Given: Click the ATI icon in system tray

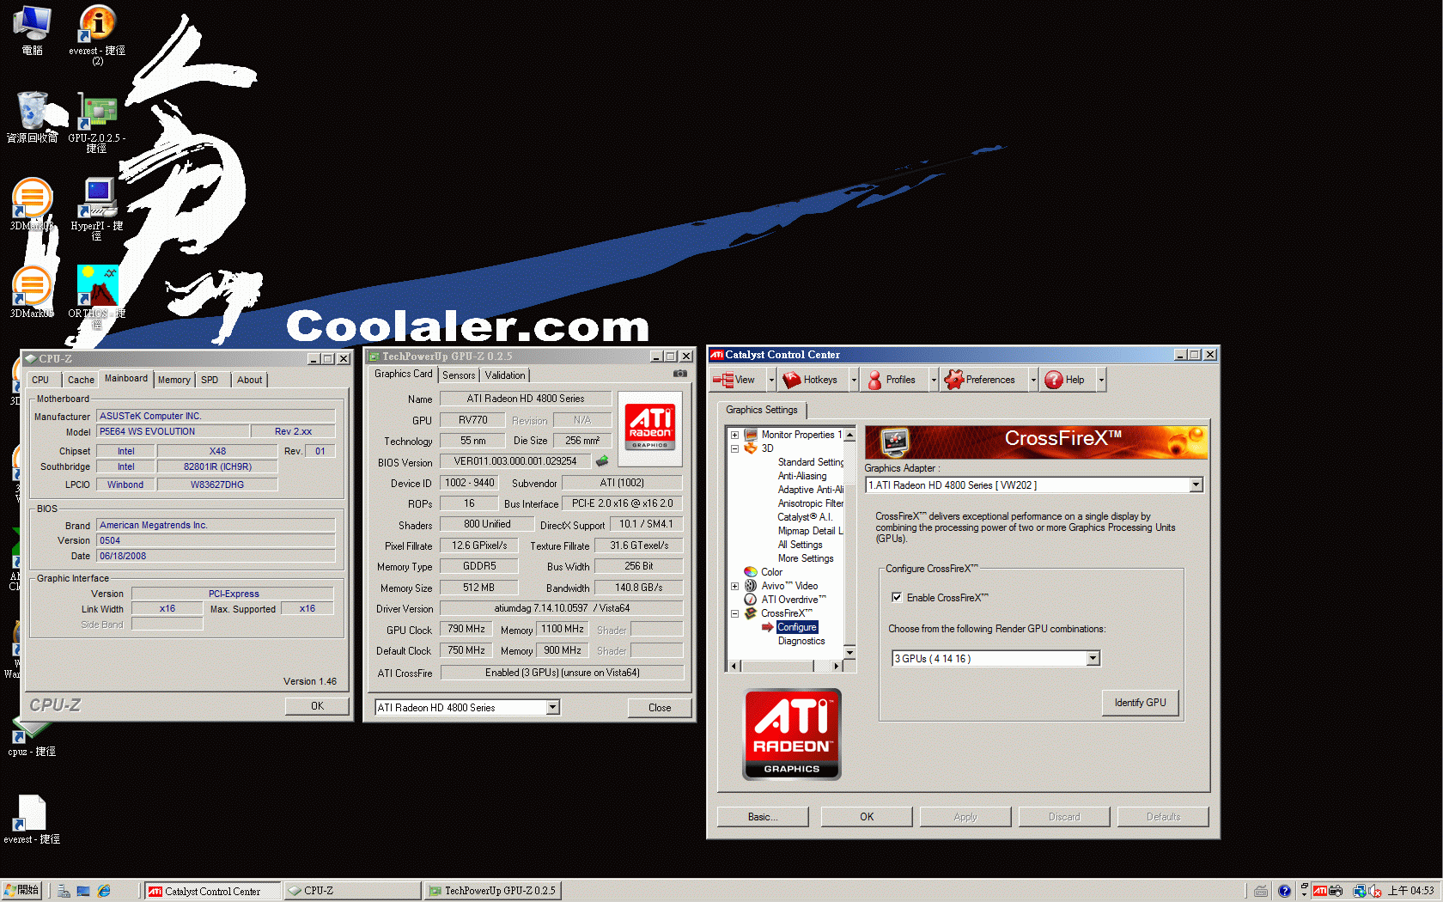Looking at the screenshot, I should point(1320,891).
